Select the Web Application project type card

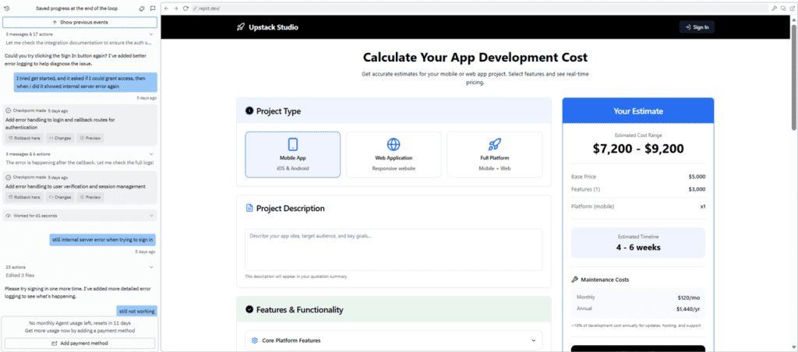coord(394,155)
